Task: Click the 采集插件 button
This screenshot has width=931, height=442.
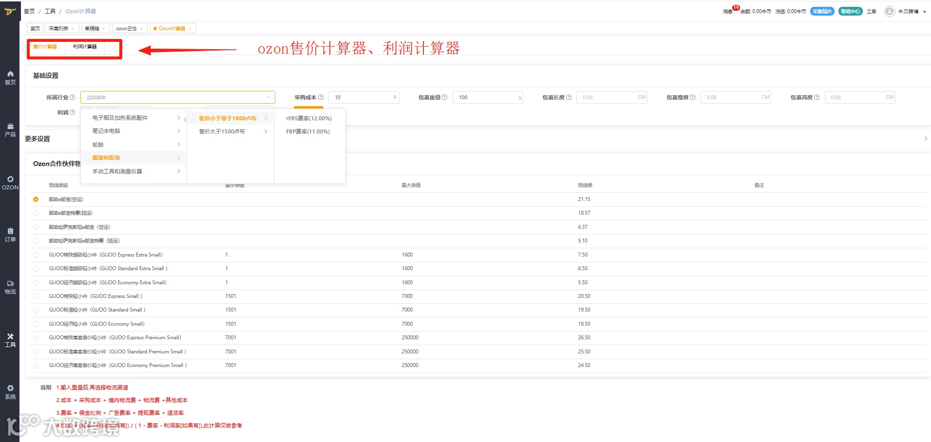Action: 822,11
